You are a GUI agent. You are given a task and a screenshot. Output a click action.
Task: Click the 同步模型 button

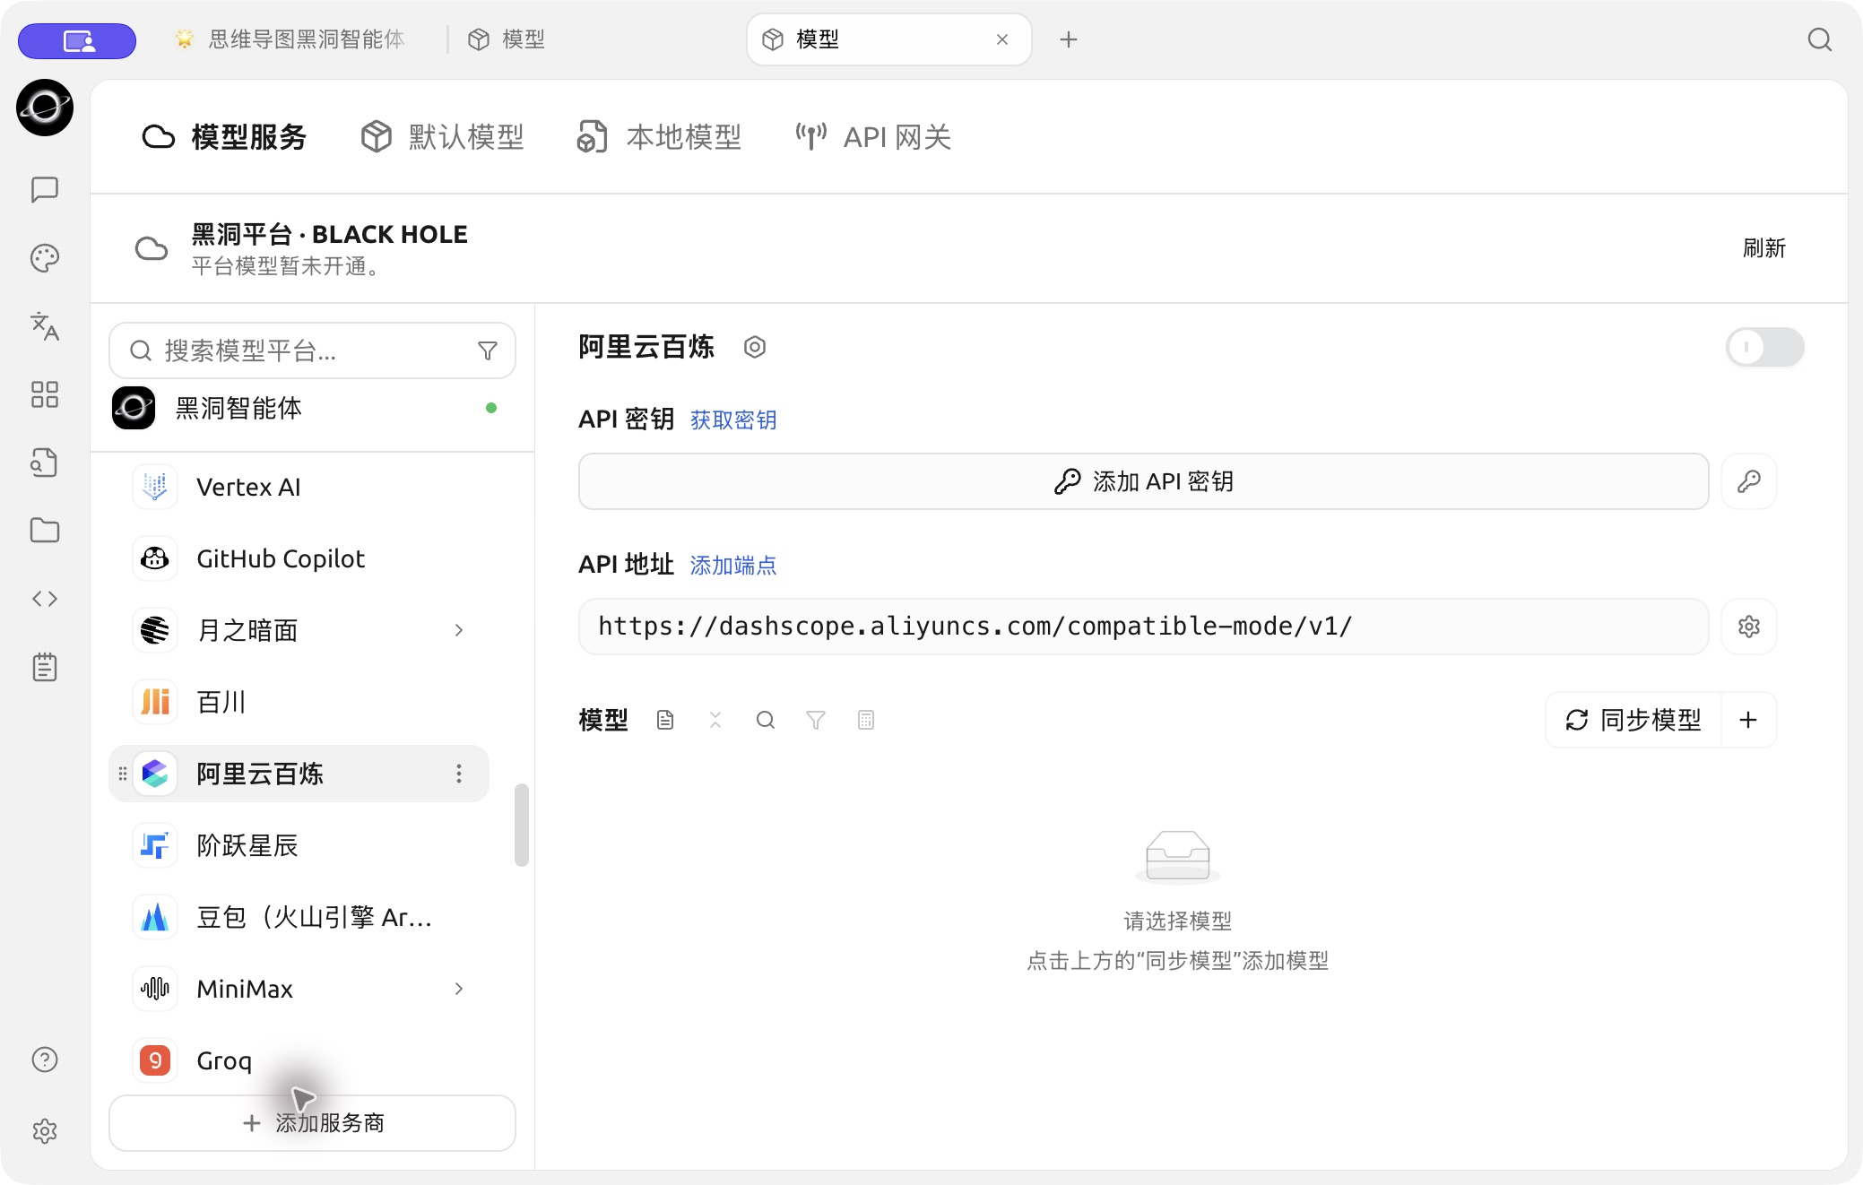(x=1633, y=720)
